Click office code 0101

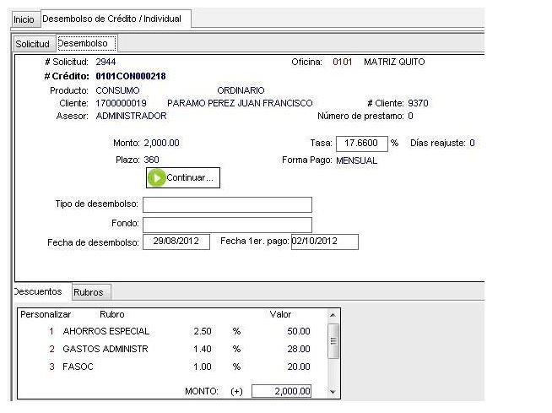coord(343,62)
